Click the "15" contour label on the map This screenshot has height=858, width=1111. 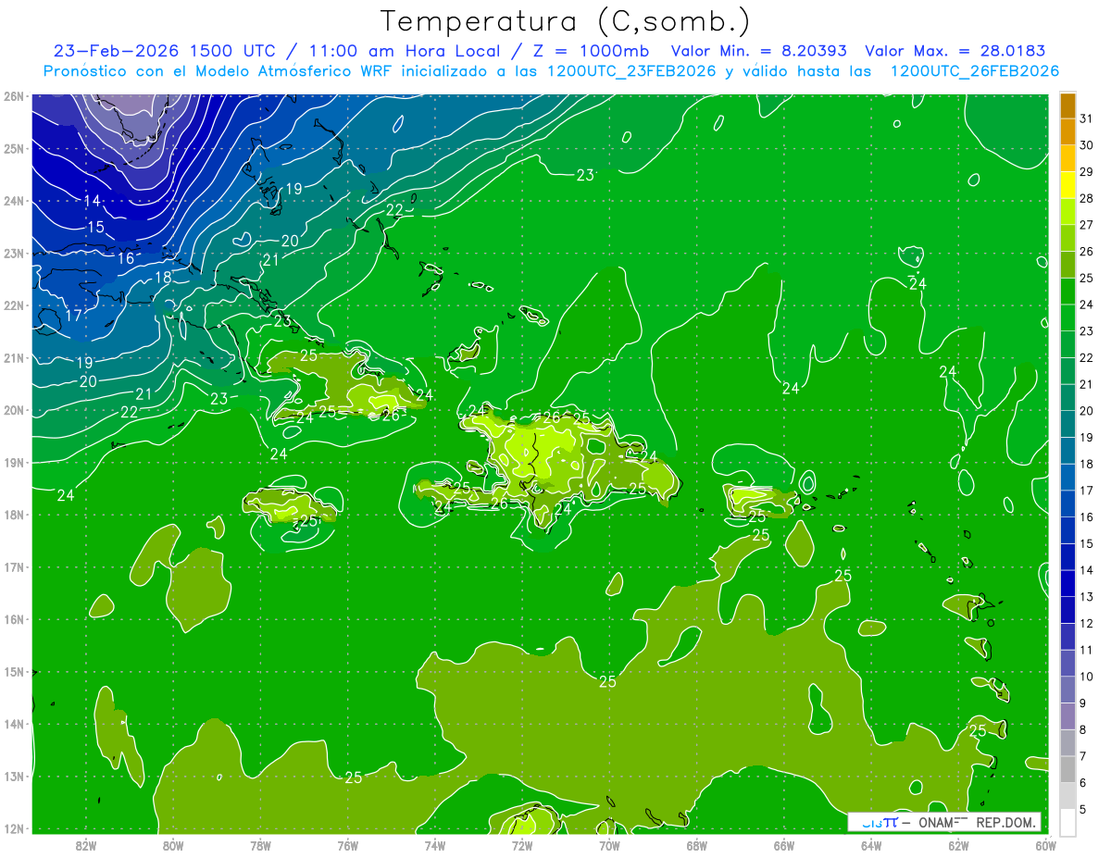[96, 228]
